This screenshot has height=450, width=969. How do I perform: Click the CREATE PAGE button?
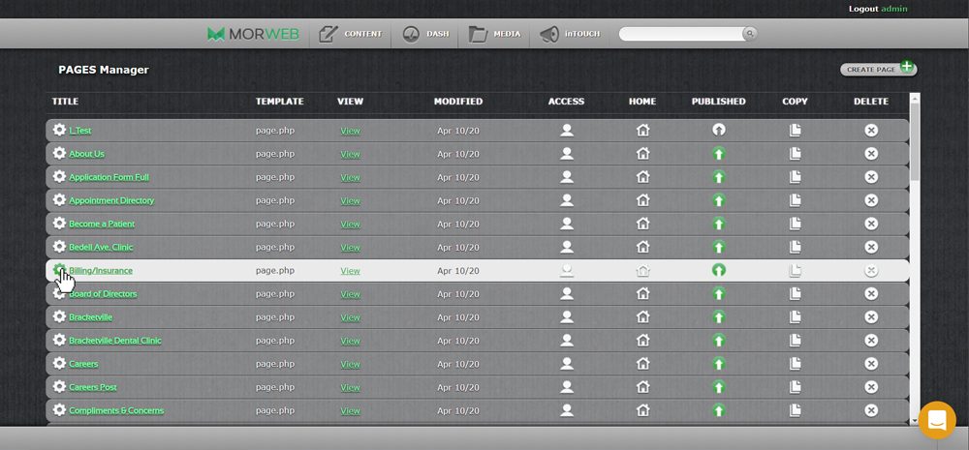click(878, 69)
